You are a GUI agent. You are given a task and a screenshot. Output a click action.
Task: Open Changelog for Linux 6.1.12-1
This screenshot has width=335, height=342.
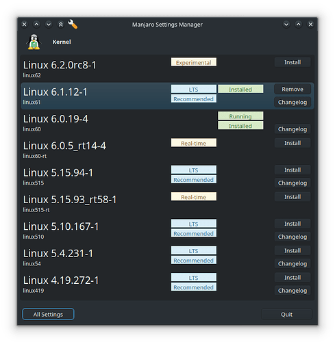(293, 102)
